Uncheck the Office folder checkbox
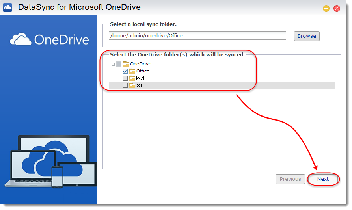352x210 pixels. click(x=125, y=71)
